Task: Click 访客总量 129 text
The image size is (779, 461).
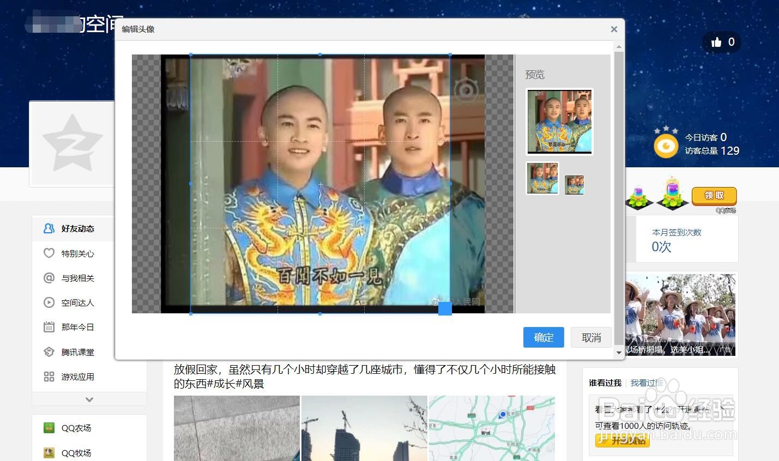Action: pos(712,151)
